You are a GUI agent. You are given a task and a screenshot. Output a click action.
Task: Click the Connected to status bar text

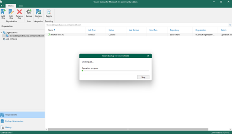[x=220, y=133]
